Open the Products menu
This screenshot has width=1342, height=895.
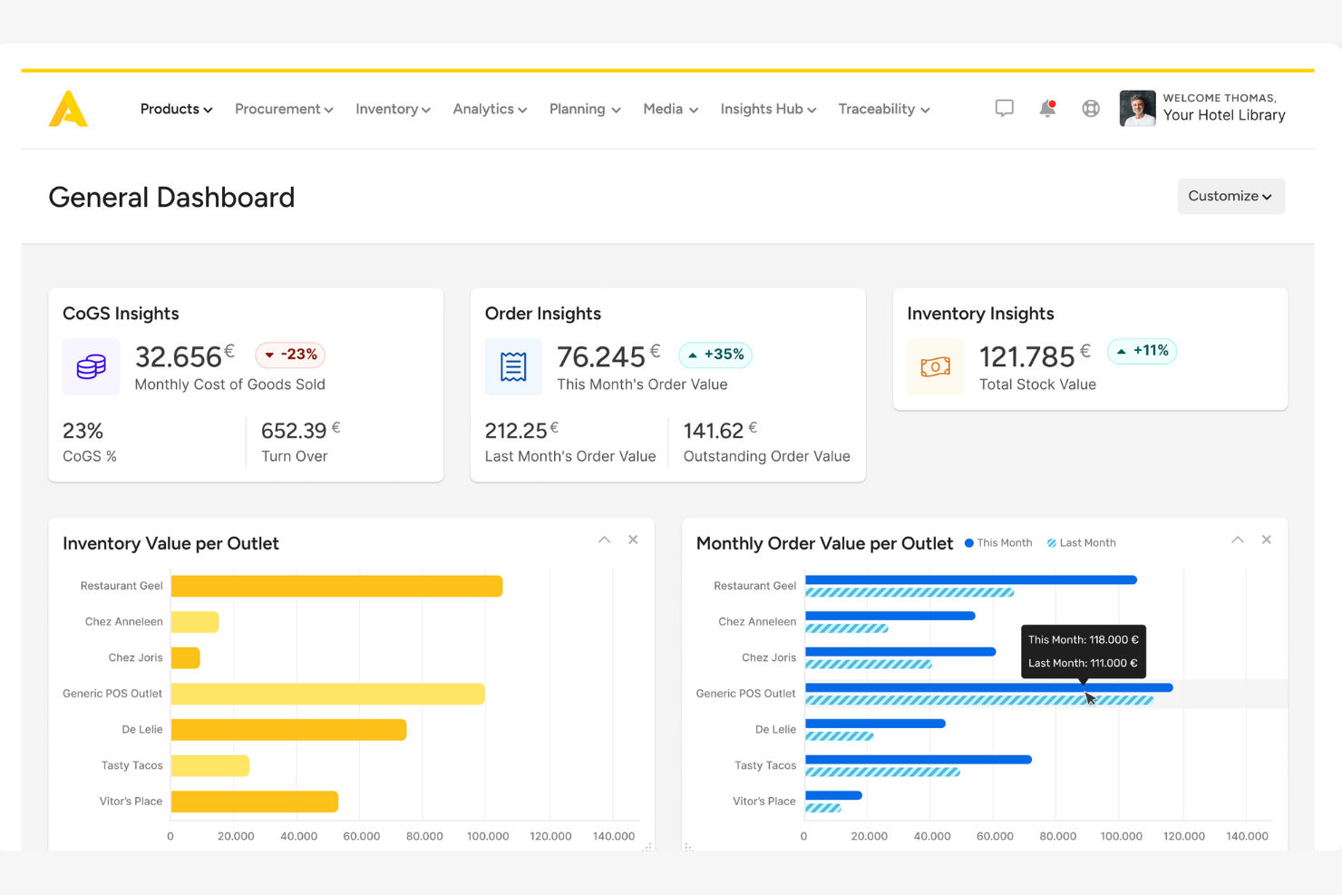point(175,109)
